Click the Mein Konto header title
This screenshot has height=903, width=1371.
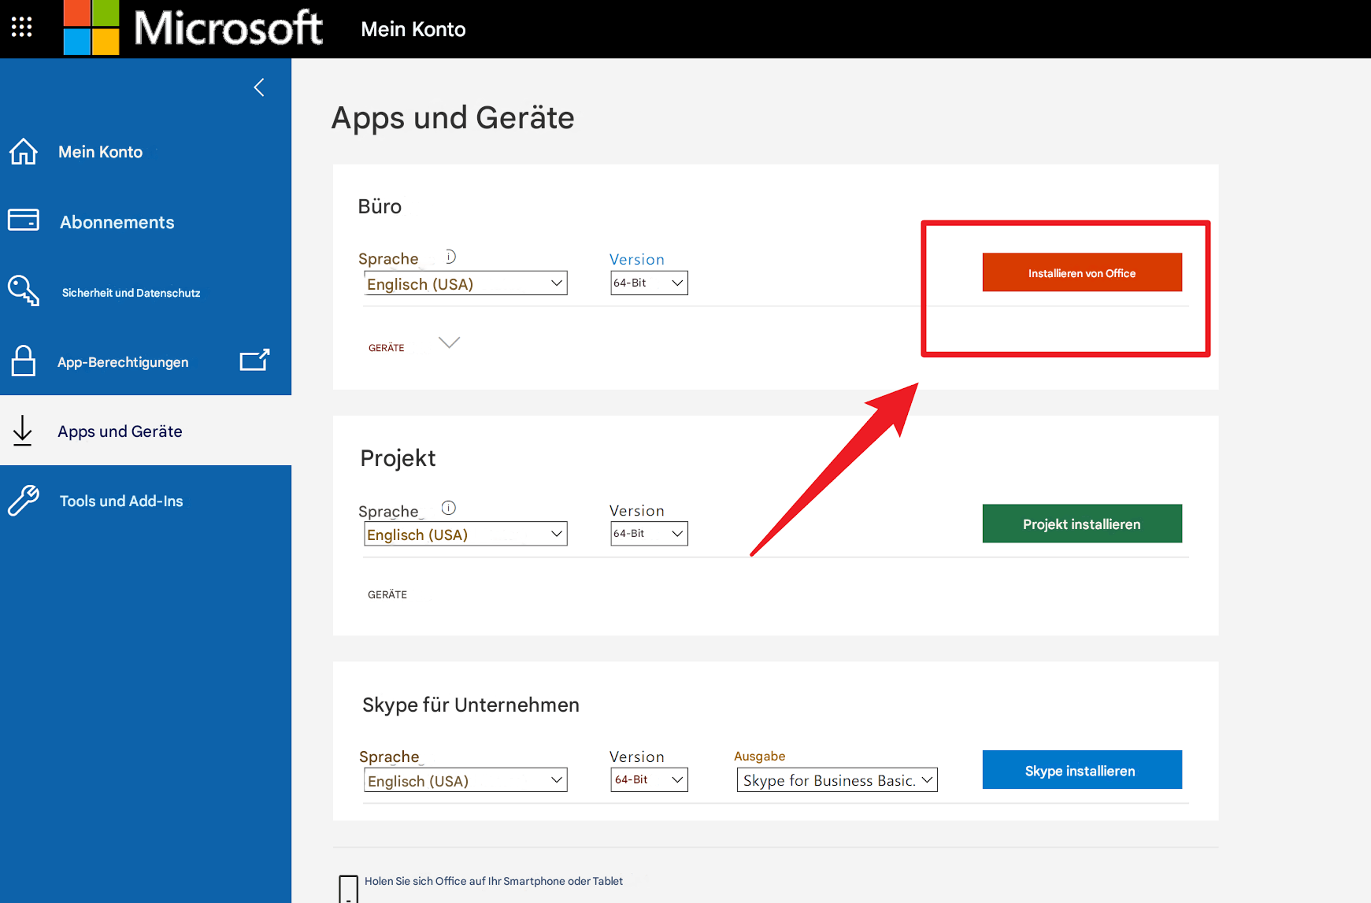tap(413, 29)
